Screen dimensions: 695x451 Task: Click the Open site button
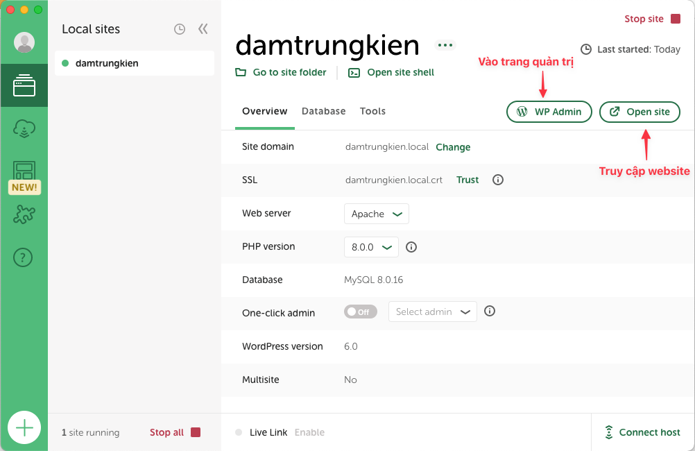point(640,112)
